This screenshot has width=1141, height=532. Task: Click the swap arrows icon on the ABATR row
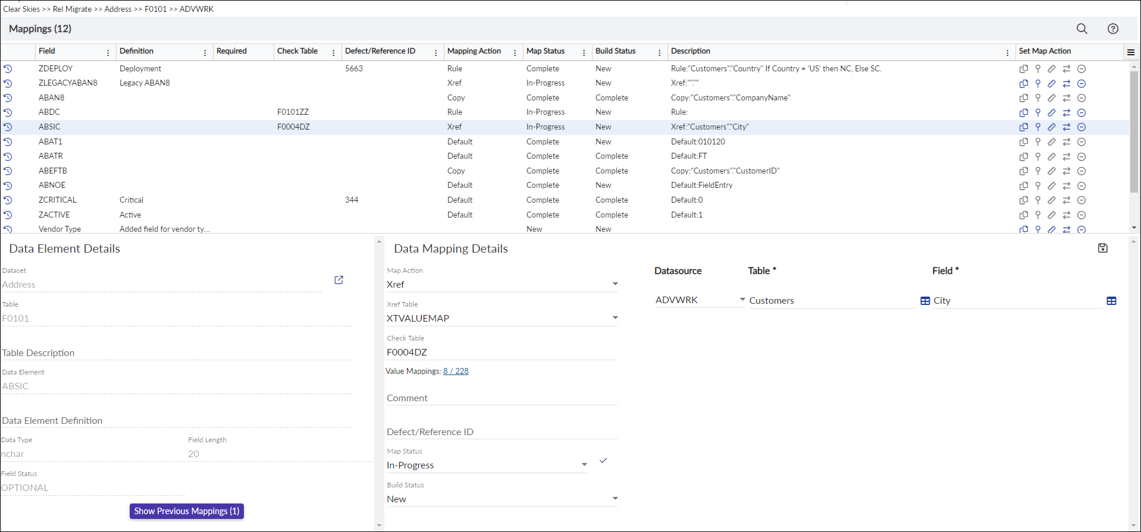coord(1067,157)
